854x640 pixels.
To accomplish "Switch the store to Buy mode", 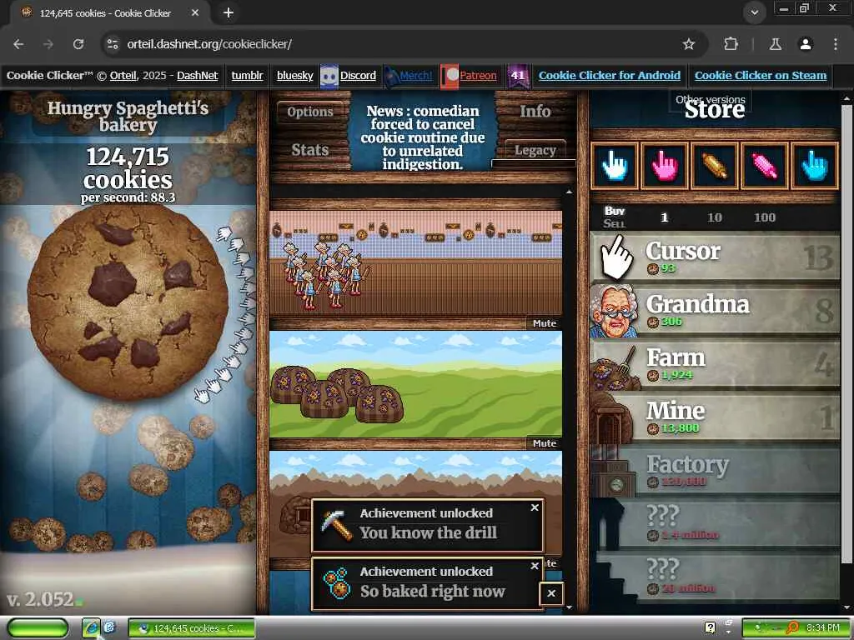I will [615, 211].
